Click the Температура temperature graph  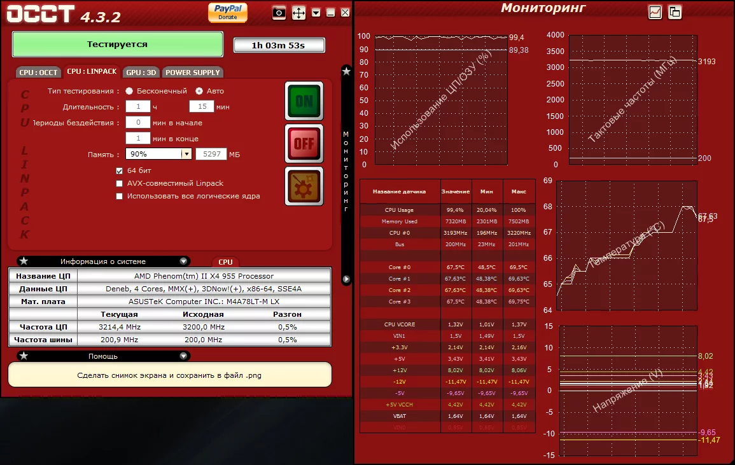coord(627,246)
